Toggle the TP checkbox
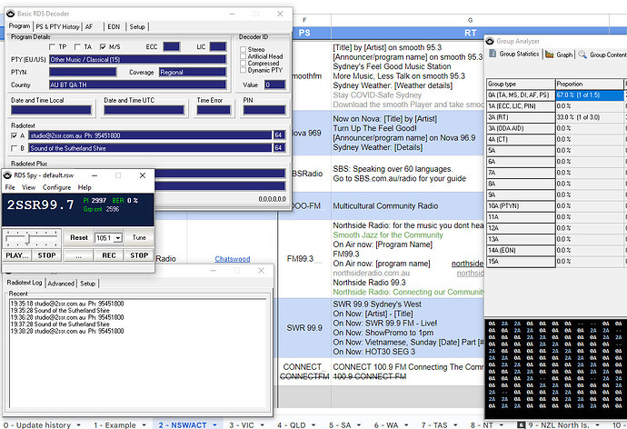 (52, 46)
